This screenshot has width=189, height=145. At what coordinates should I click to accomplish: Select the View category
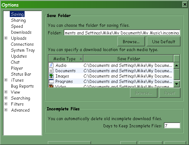(15, 92)
